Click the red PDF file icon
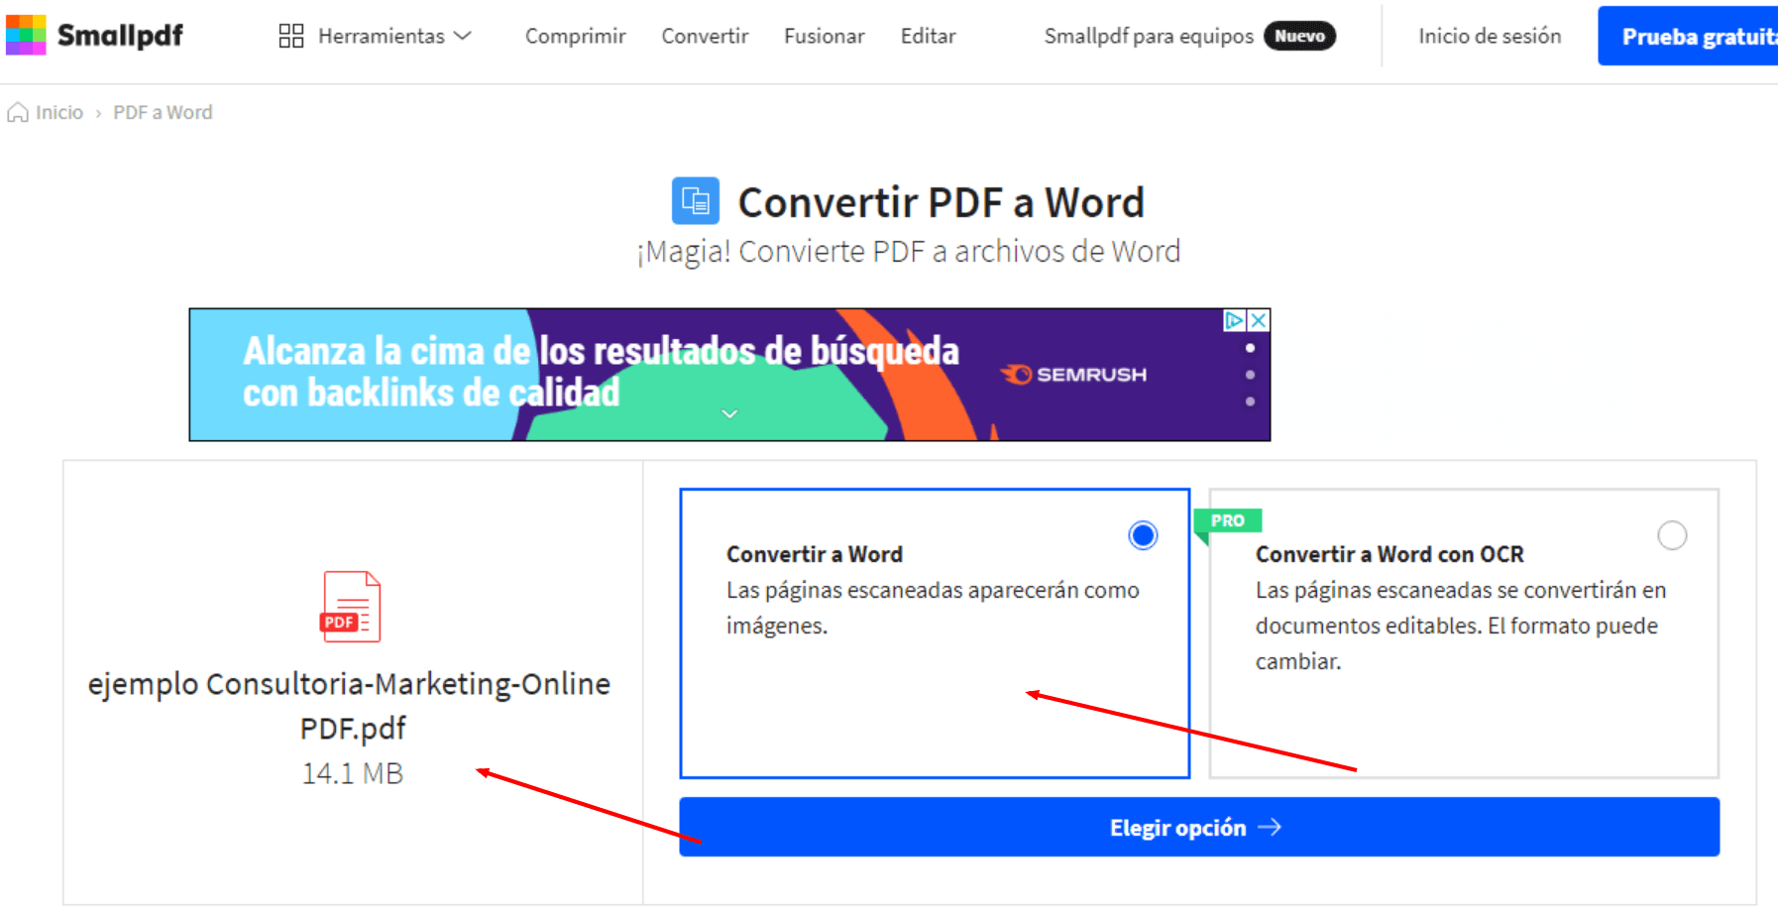This screenshot has height=916, width=1778. [350, 607]
